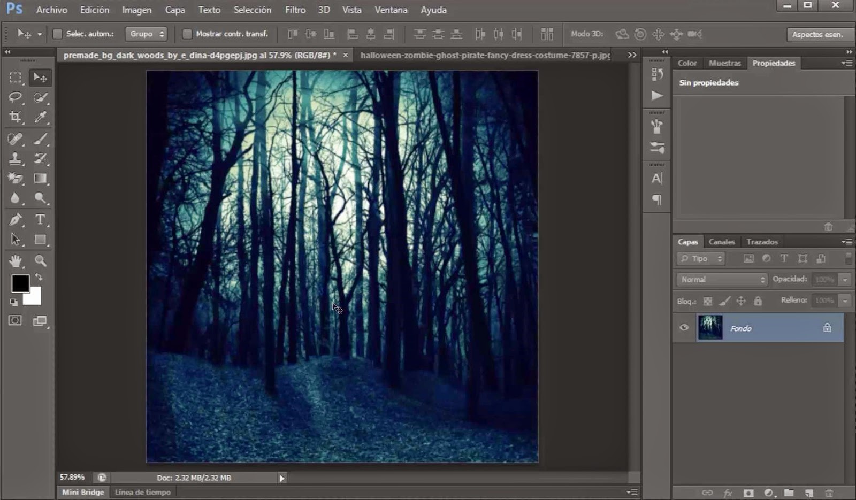This screenshot has width=856, height=500.
Task: Open the Tipo layer filter dropdown
Action: [700, 258]
